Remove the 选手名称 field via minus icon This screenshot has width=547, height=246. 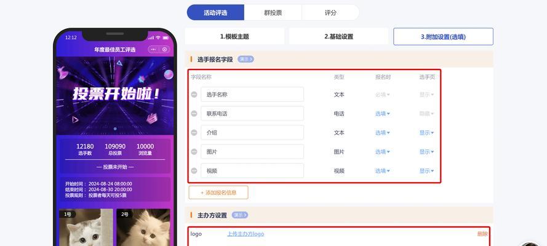click(x=194, y=95)
